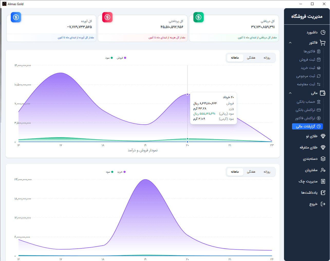Collapse the فاکتور submenu chevron

coord(290,43)
